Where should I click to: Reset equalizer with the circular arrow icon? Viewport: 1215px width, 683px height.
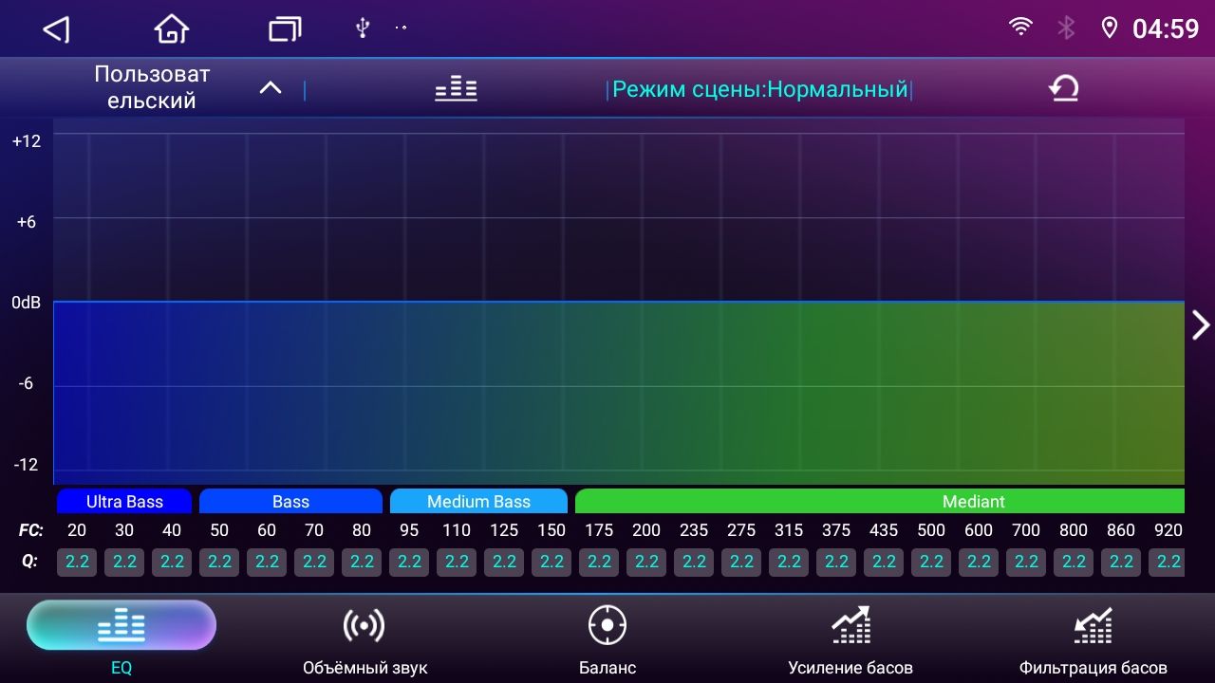coord(1063,89)
